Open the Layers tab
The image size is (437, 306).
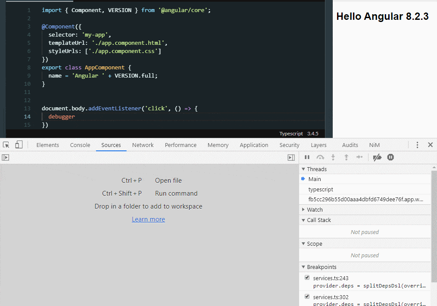[318, 145]
